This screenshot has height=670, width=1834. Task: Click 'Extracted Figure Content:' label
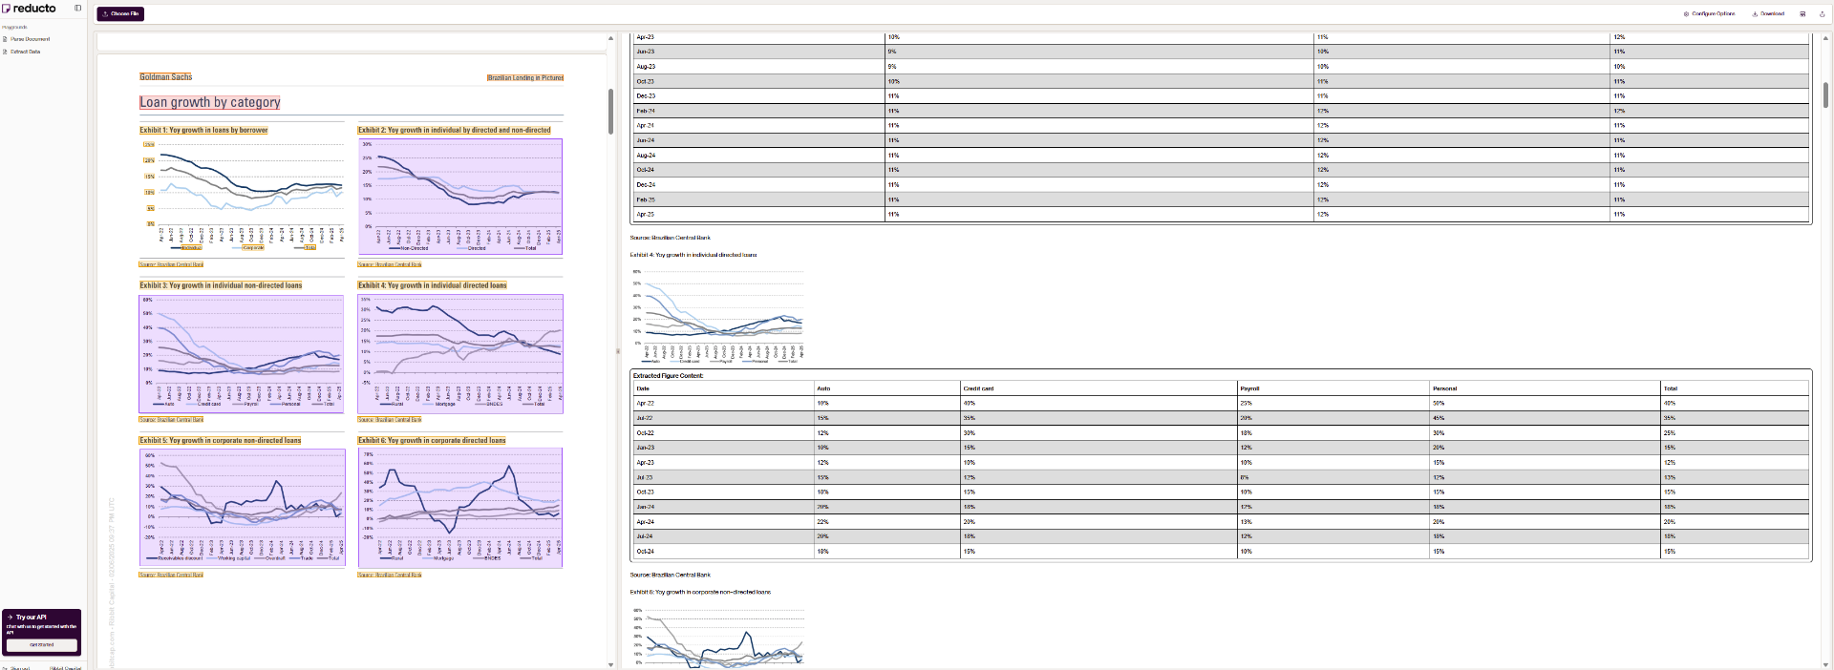(669, 376)
